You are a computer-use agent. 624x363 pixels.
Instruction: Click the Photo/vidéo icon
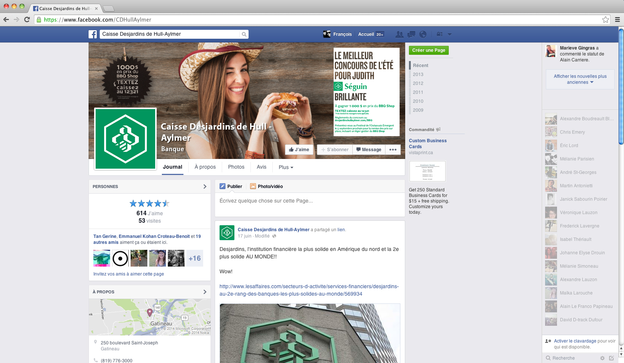[x=253, y=186]
